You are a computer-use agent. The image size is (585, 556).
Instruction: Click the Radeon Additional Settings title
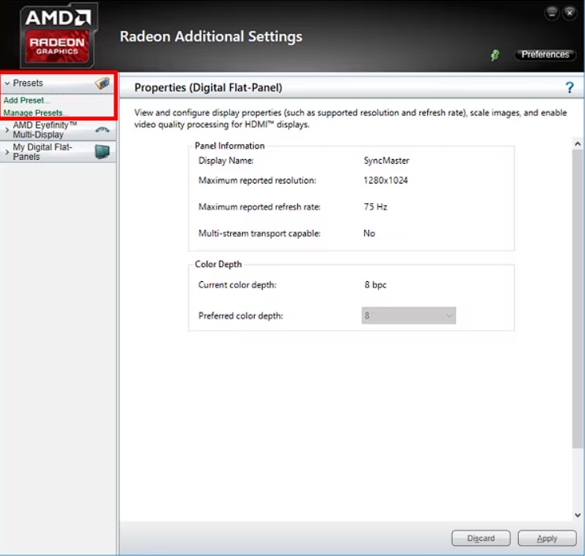211,36
